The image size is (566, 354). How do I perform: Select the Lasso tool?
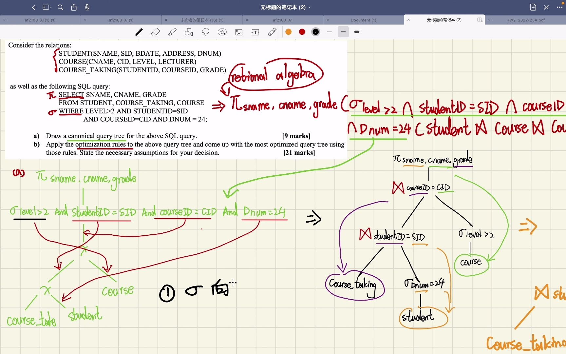(206, 32)
